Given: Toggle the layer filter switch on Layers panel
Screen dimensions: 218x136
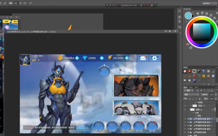Looking at the screenshot, I should pos(217,90).
